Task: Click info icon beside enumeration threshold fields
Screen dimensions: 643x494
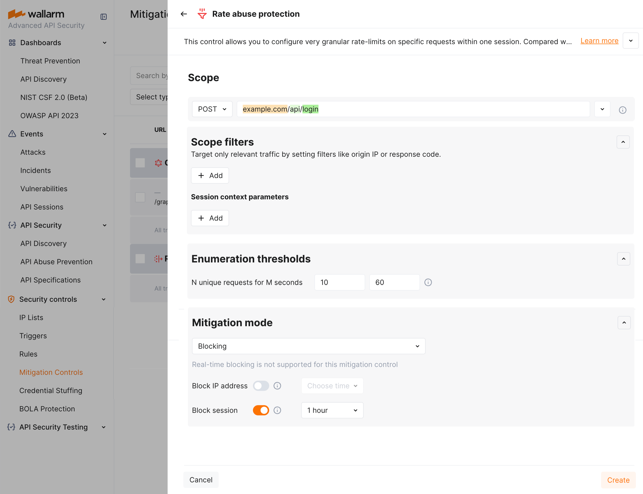Action: (x=428, y=282)
